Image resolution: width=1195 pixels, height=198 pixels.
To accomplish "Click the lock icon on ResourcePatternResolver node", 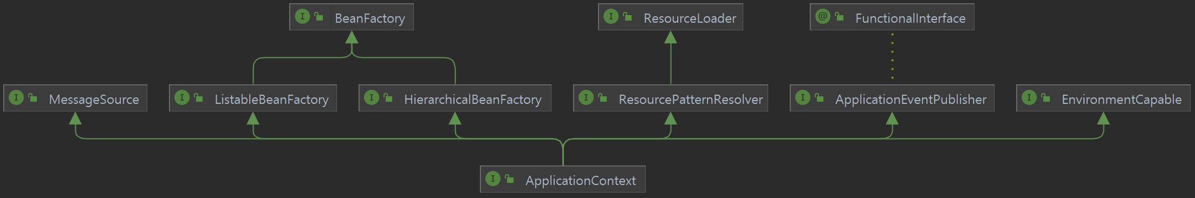I will click(x=602, y=98).
